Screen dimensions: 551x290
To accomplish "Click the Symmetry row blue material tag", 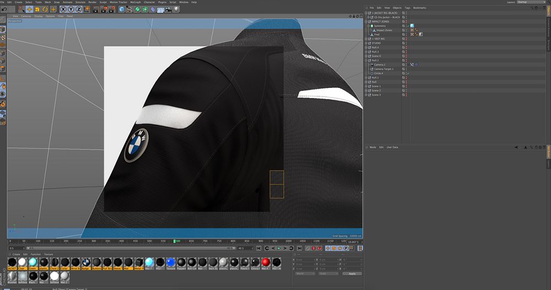I will [x=412, y=26].
